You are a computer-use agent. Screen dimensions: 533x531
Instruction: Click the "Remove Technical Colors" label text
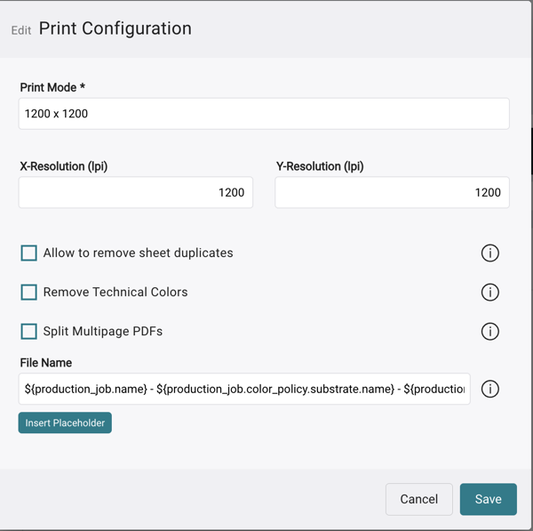click(115, 293)
